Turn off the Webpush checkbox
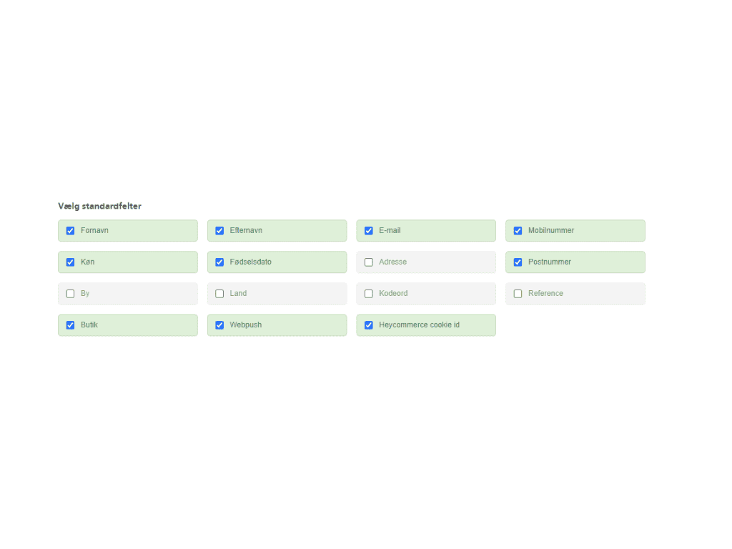Image resolution: width=732 pixels, height=549 pixels. tap(219, 325)
